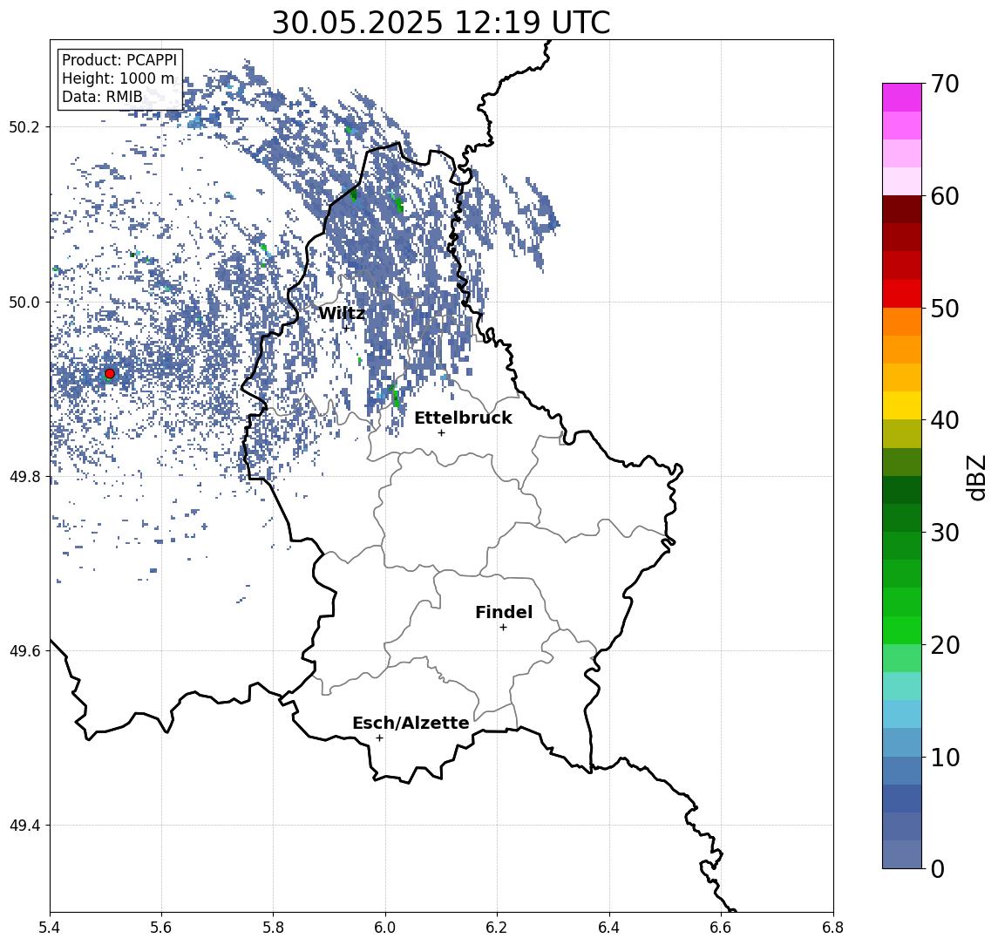
Task: Click the dark maroon colorbar segment below 60
Action: click(902, 209)
